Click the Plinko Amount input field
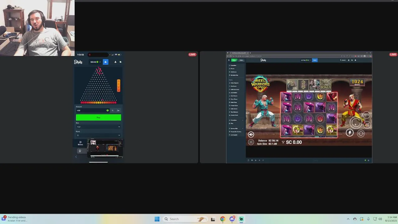The image size is (398, 224). tap(92, 110)
